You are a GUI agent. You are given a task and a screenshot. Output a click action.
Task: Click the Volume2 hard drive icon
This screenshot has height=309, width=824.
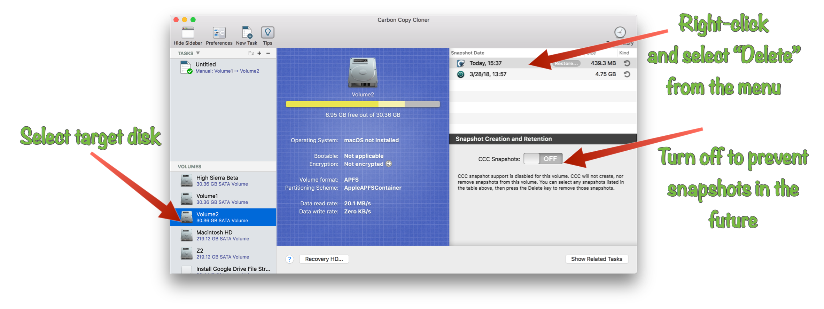[363, 72]
